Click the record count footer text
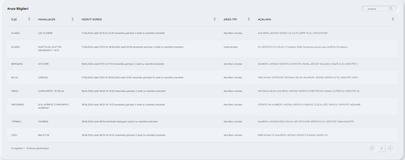This screenshot has height=160, width=405. [x=30, y=148]
